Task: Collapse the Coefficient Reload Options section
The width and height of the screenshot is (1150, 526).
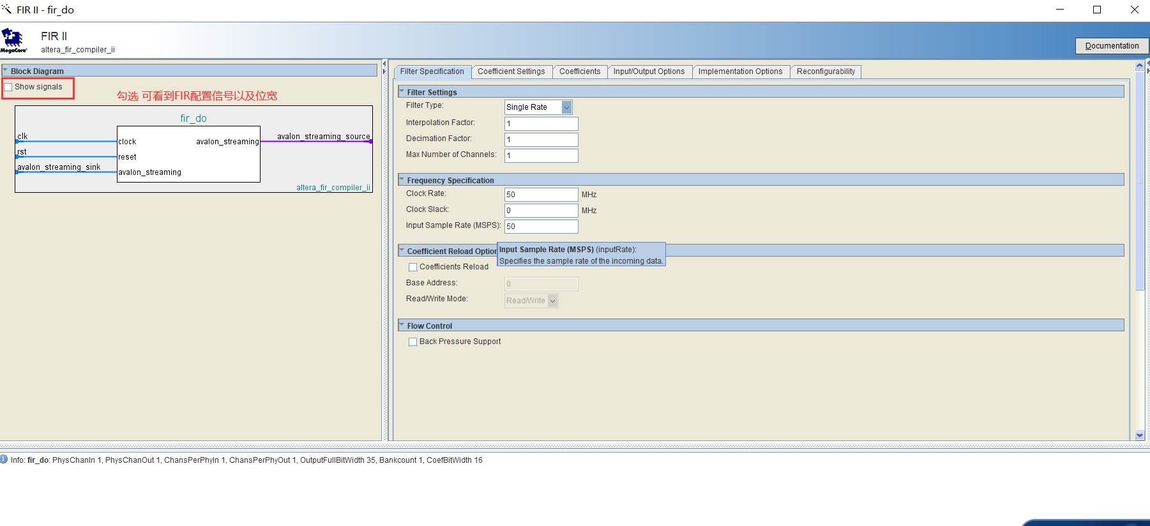Action: tap(402, 251)
